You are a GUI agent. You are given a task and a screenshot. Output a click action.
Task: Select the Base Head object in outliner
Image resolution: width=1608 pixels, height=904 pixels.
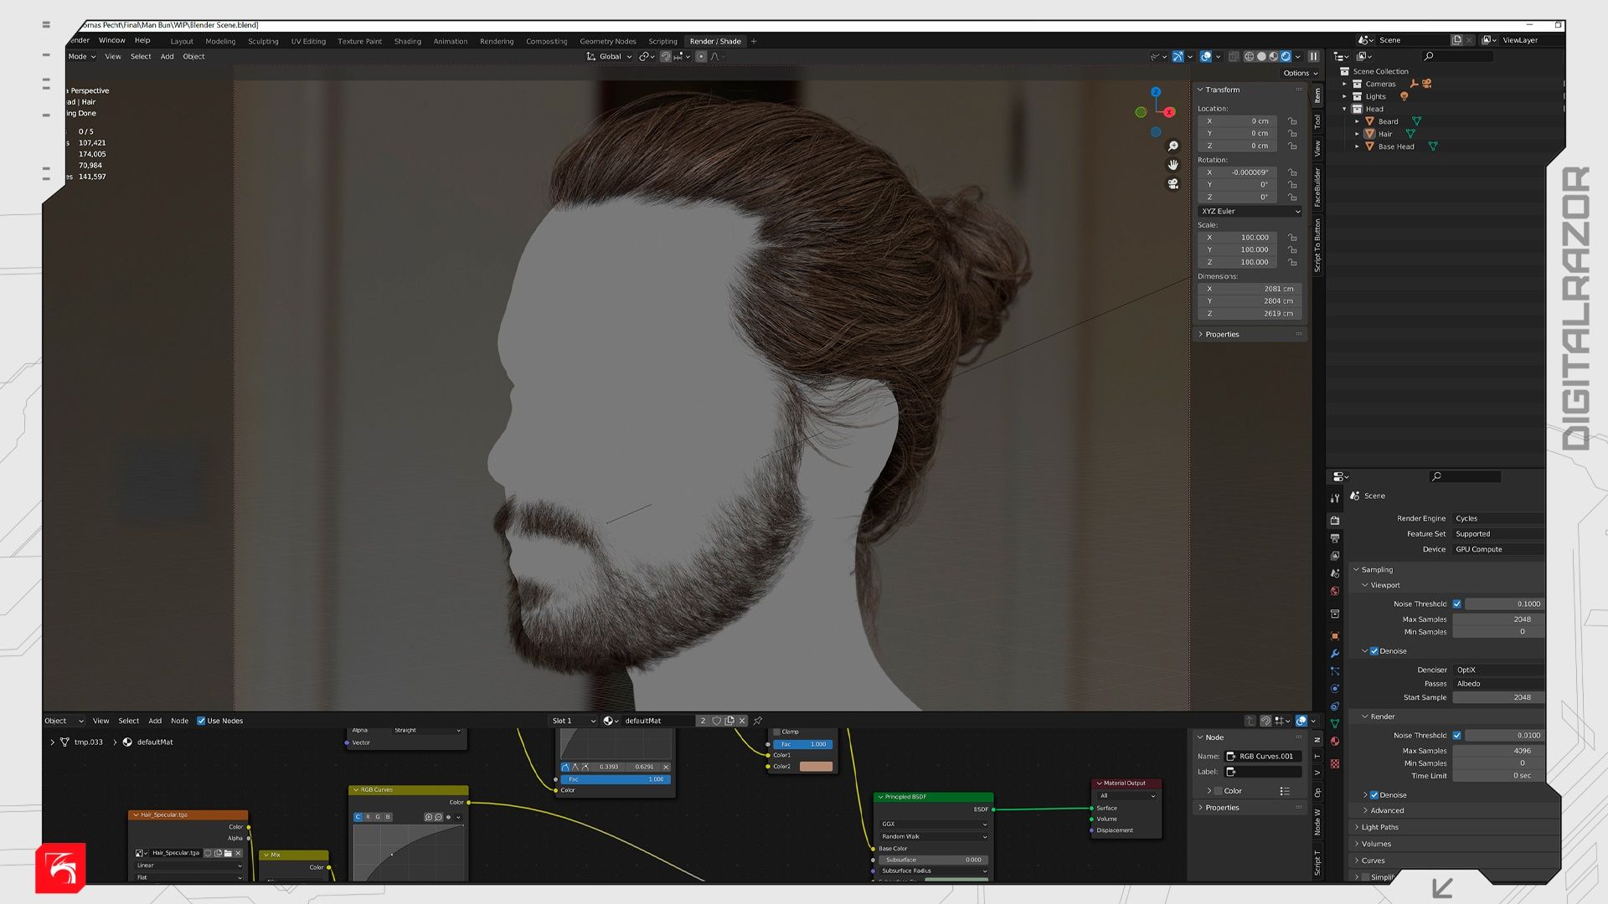click(x=1396, y=146)
